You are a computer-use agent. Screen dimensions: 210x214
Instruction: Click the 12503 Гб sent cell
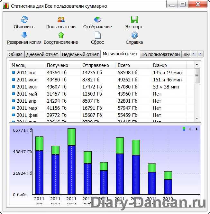[92, 94]
